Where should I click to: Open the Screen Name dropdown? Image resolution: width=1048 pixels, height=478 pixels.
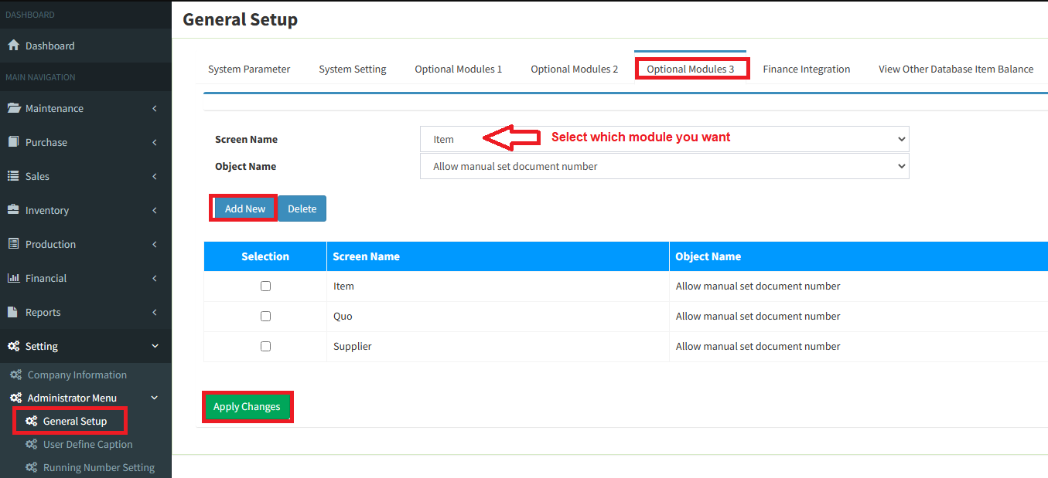pyautogui.click(x=664, y=139)
